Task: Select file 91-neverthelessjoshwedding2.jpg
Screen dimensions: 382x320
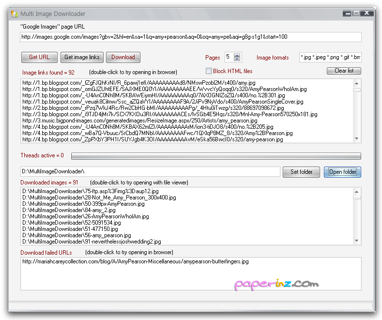Action: (92, 242)
